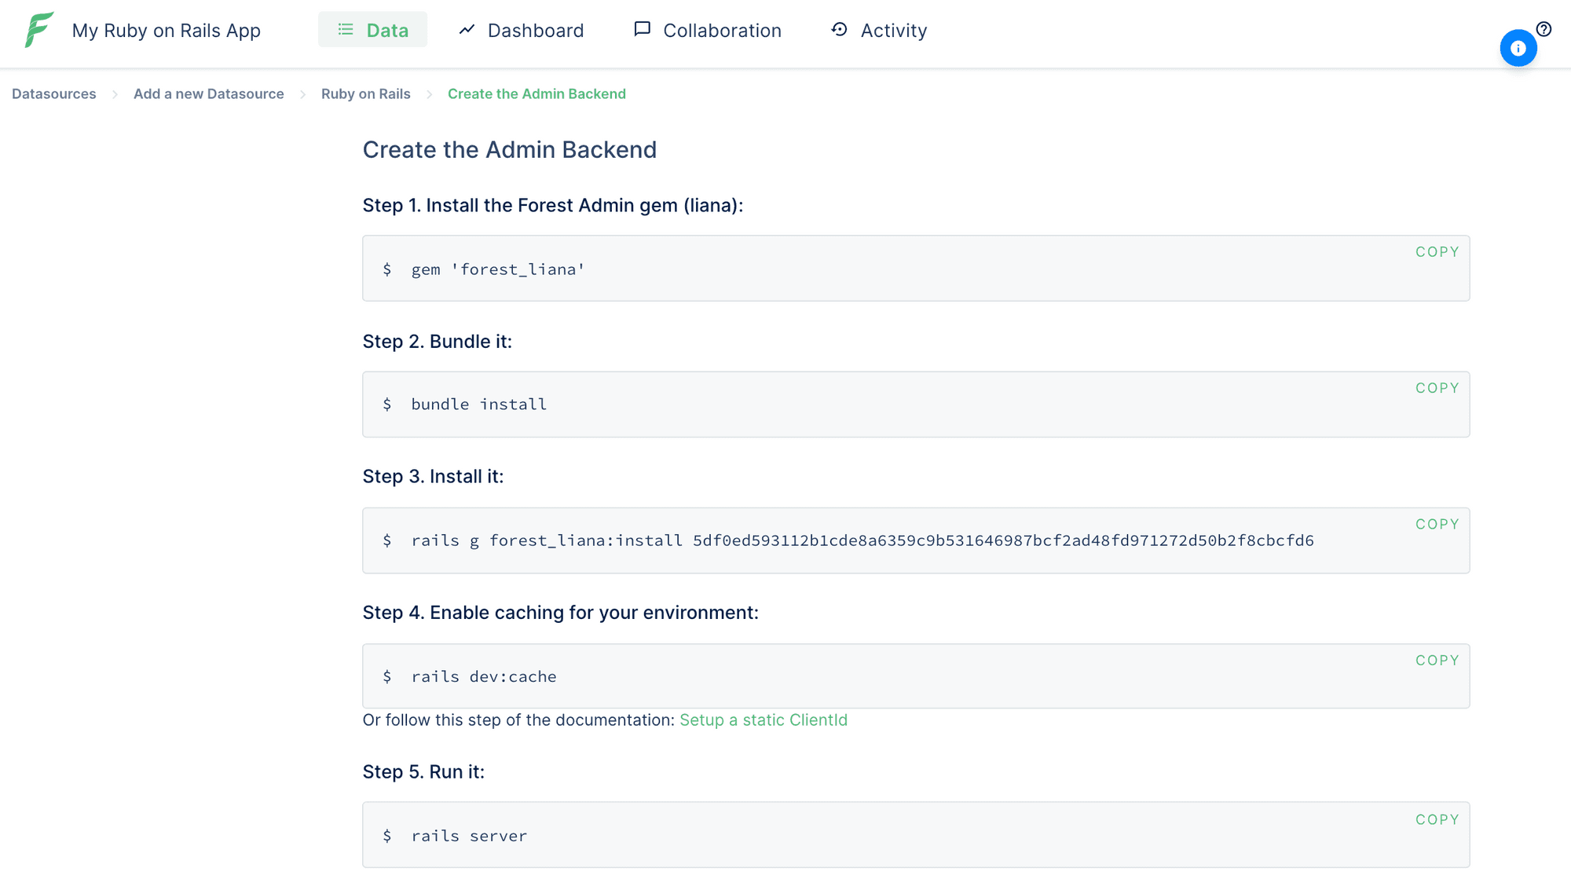The height and width of the screenshot is (890, 1571).
Task: Open the Setup a static ClientId link
Action: (764, 720)
